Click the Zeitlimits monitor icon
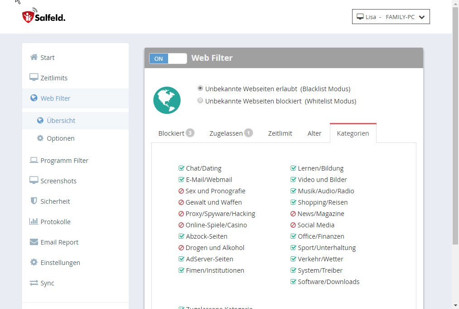The width and height of the screenshot is (459, 309). coord(34,78)
